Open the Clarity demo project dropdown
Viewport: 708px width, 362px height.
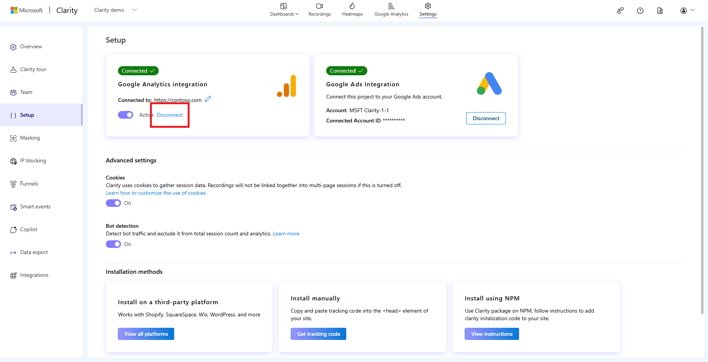[115, 10]
